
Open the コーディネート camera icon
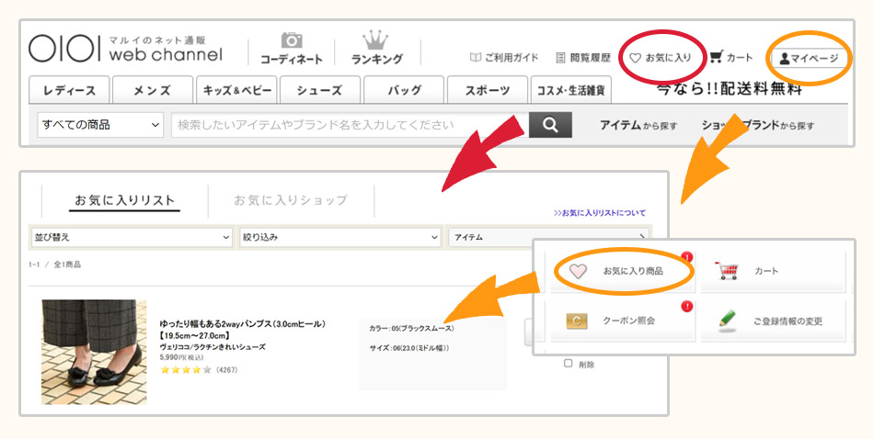point(292,40)
